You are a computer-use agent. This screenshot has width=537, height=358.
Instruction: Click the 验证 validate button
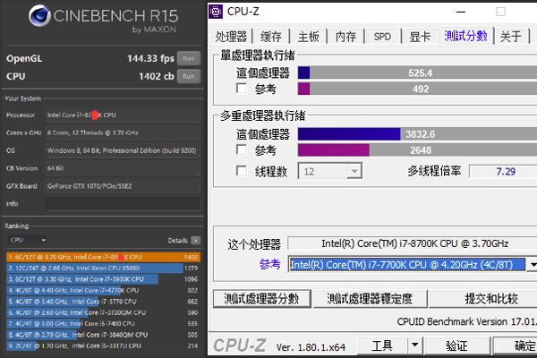tap(456, 345)
